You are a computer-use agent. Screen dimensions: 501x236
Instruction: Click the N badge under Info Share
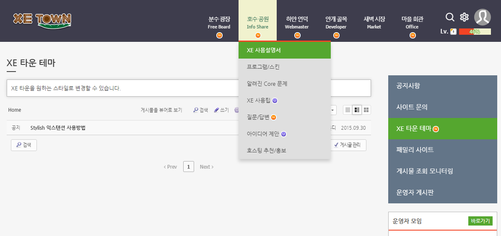click(x=258, y=36)
